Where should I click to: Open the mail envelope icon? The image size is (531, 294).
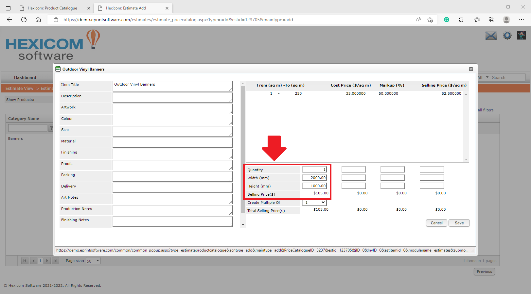point(491,36)
